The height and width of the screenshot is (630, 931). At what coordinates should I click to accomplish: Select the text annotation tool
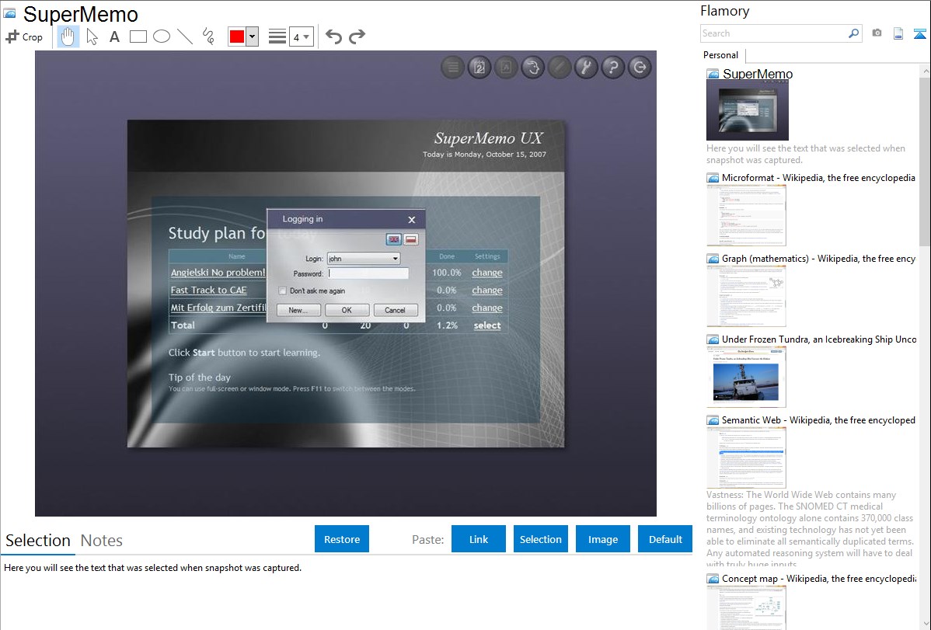click(x=114, y=37)
